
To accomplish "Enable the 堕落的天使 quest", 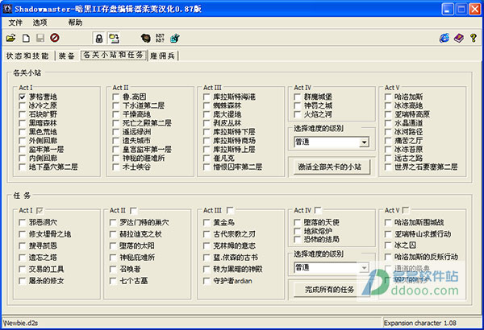I will point(298,222).
